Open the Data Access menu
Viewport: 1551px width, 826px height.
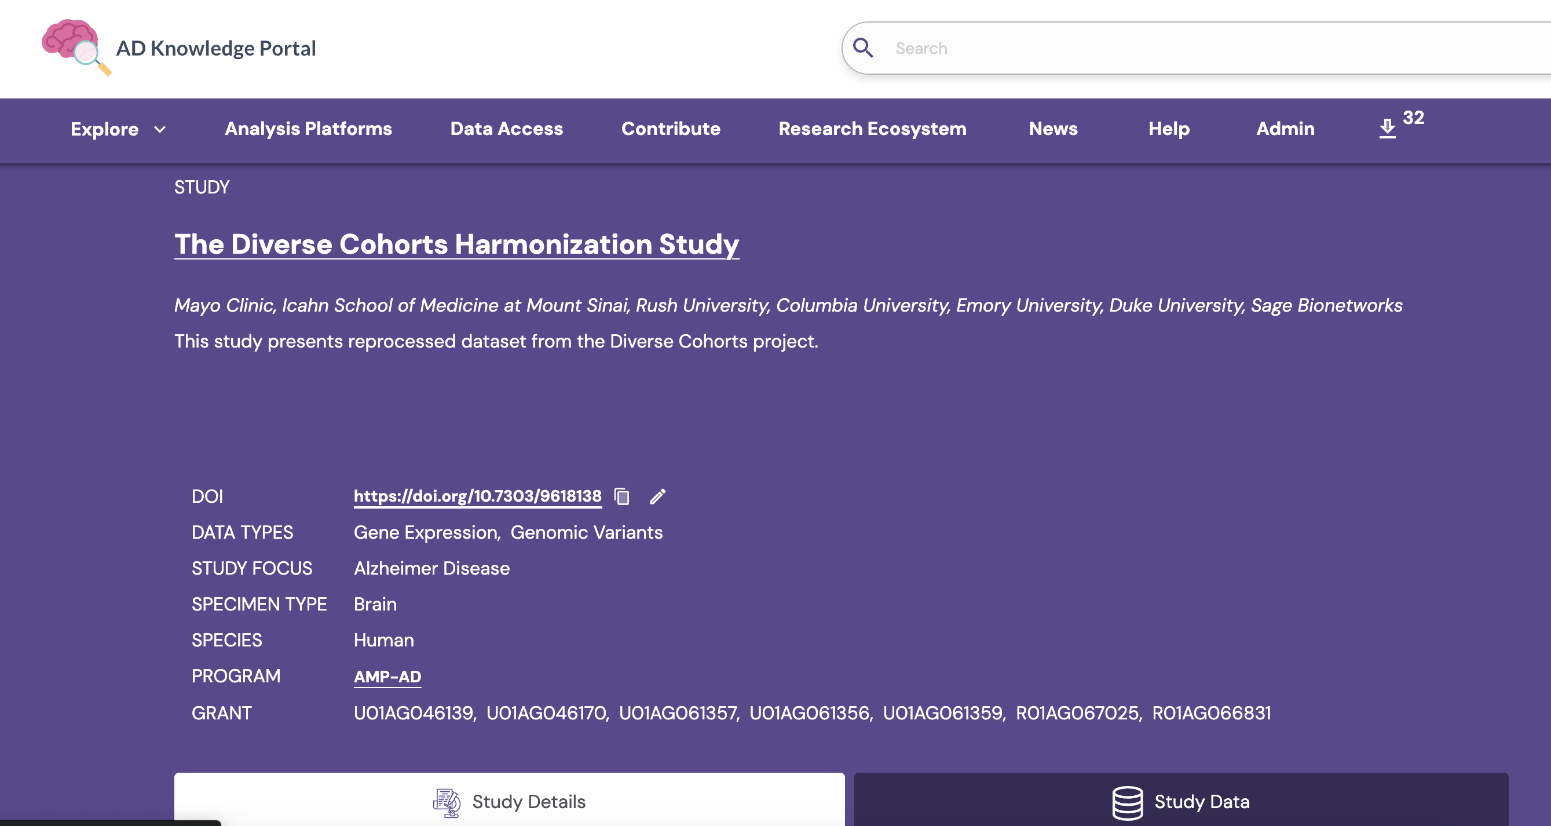pyautogui.click(x=506, y=129)
